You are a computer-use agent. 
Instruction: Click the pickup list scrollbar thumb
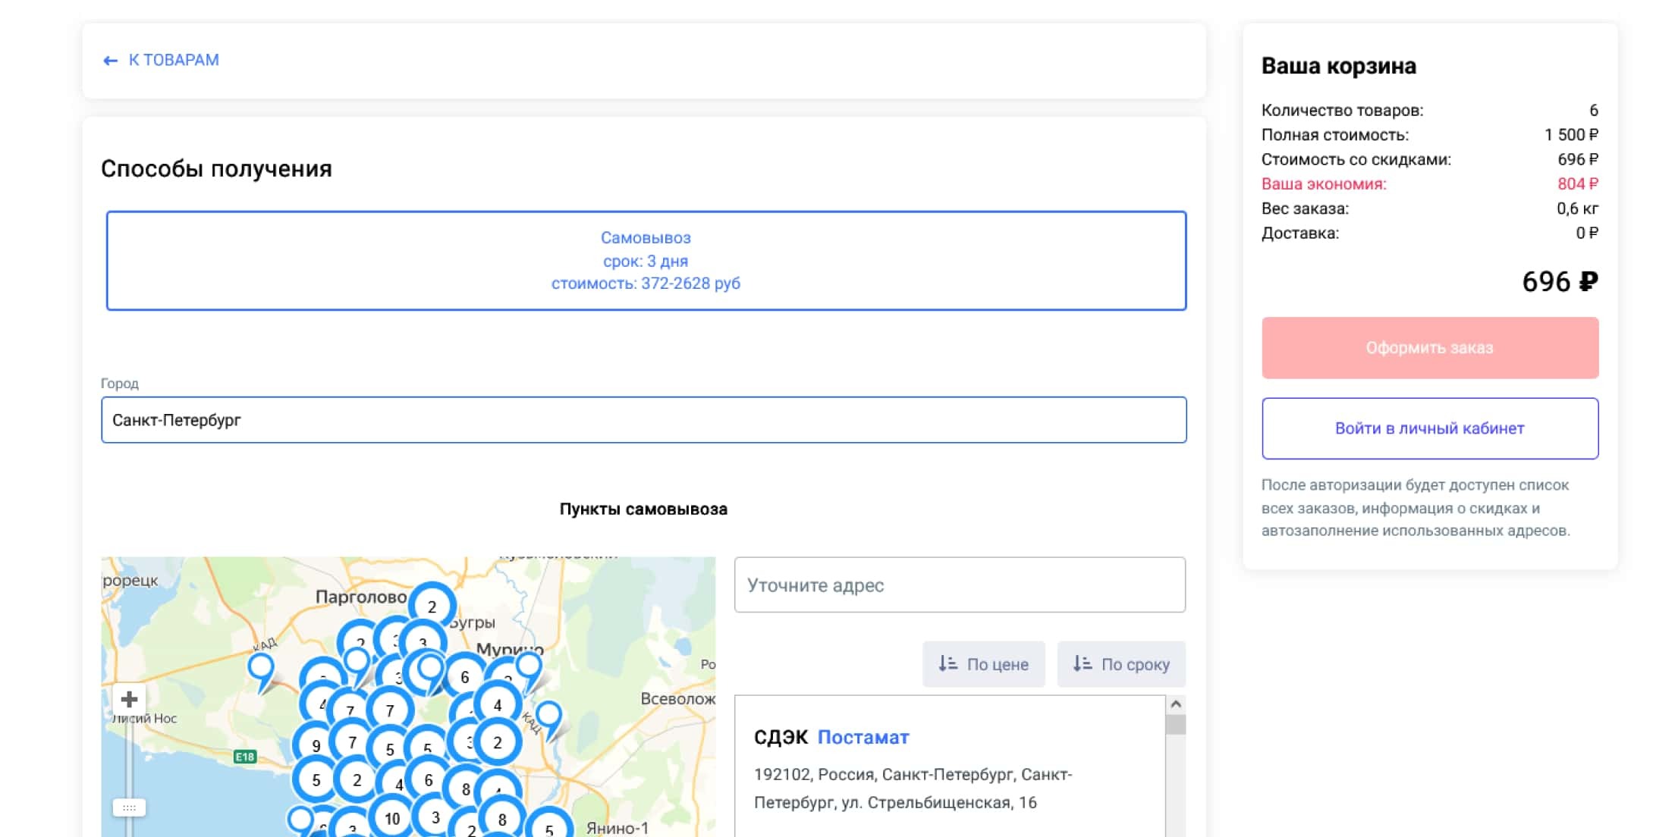(1176, 725)
